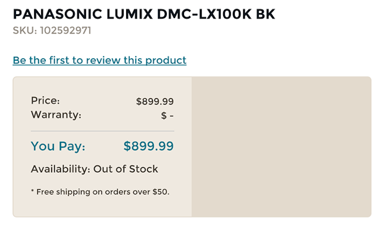Click the 'Price:' label
Viewport: 377px width, 226px height.
(45, 100)
